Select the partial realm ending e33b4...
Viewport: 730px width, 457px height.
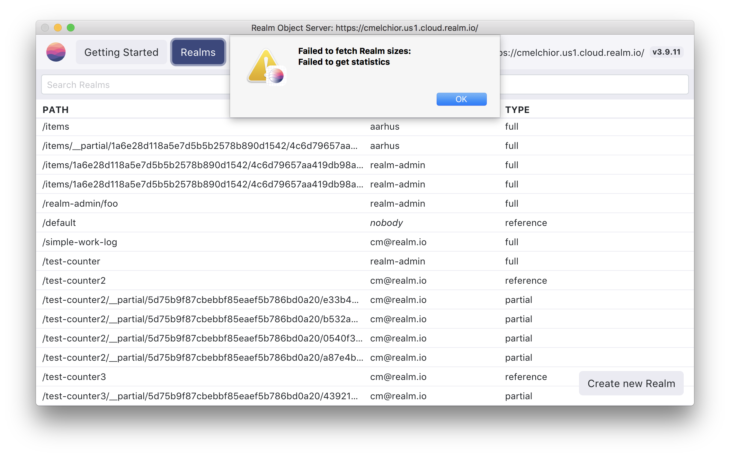365,300
